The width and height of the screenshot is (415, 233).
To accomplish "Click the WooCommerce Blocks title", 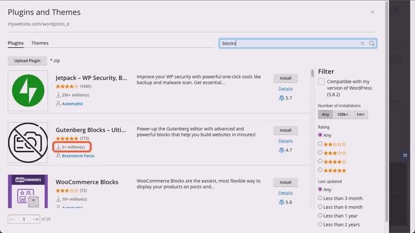I will 87,182.
